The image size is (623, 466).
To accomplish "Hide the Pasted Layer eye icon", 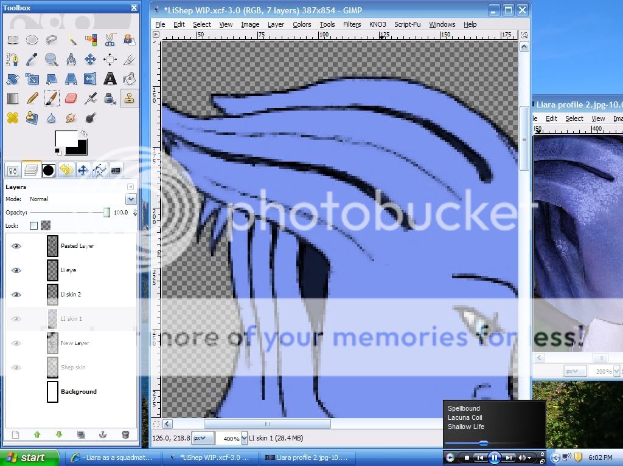I will 16,246.
